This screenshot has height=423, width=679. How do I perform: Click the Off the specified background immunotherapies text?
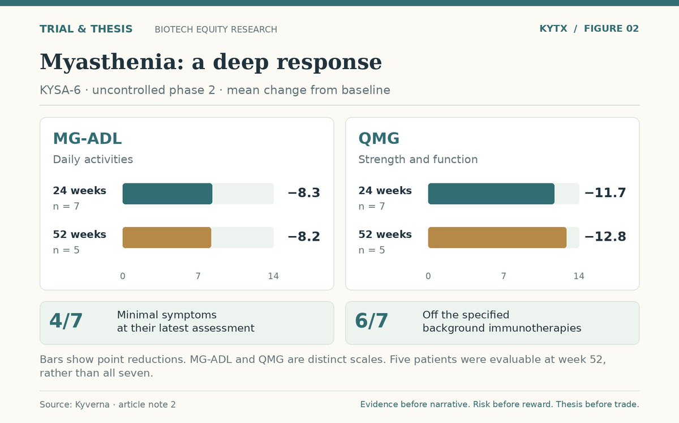click(502, 322)
